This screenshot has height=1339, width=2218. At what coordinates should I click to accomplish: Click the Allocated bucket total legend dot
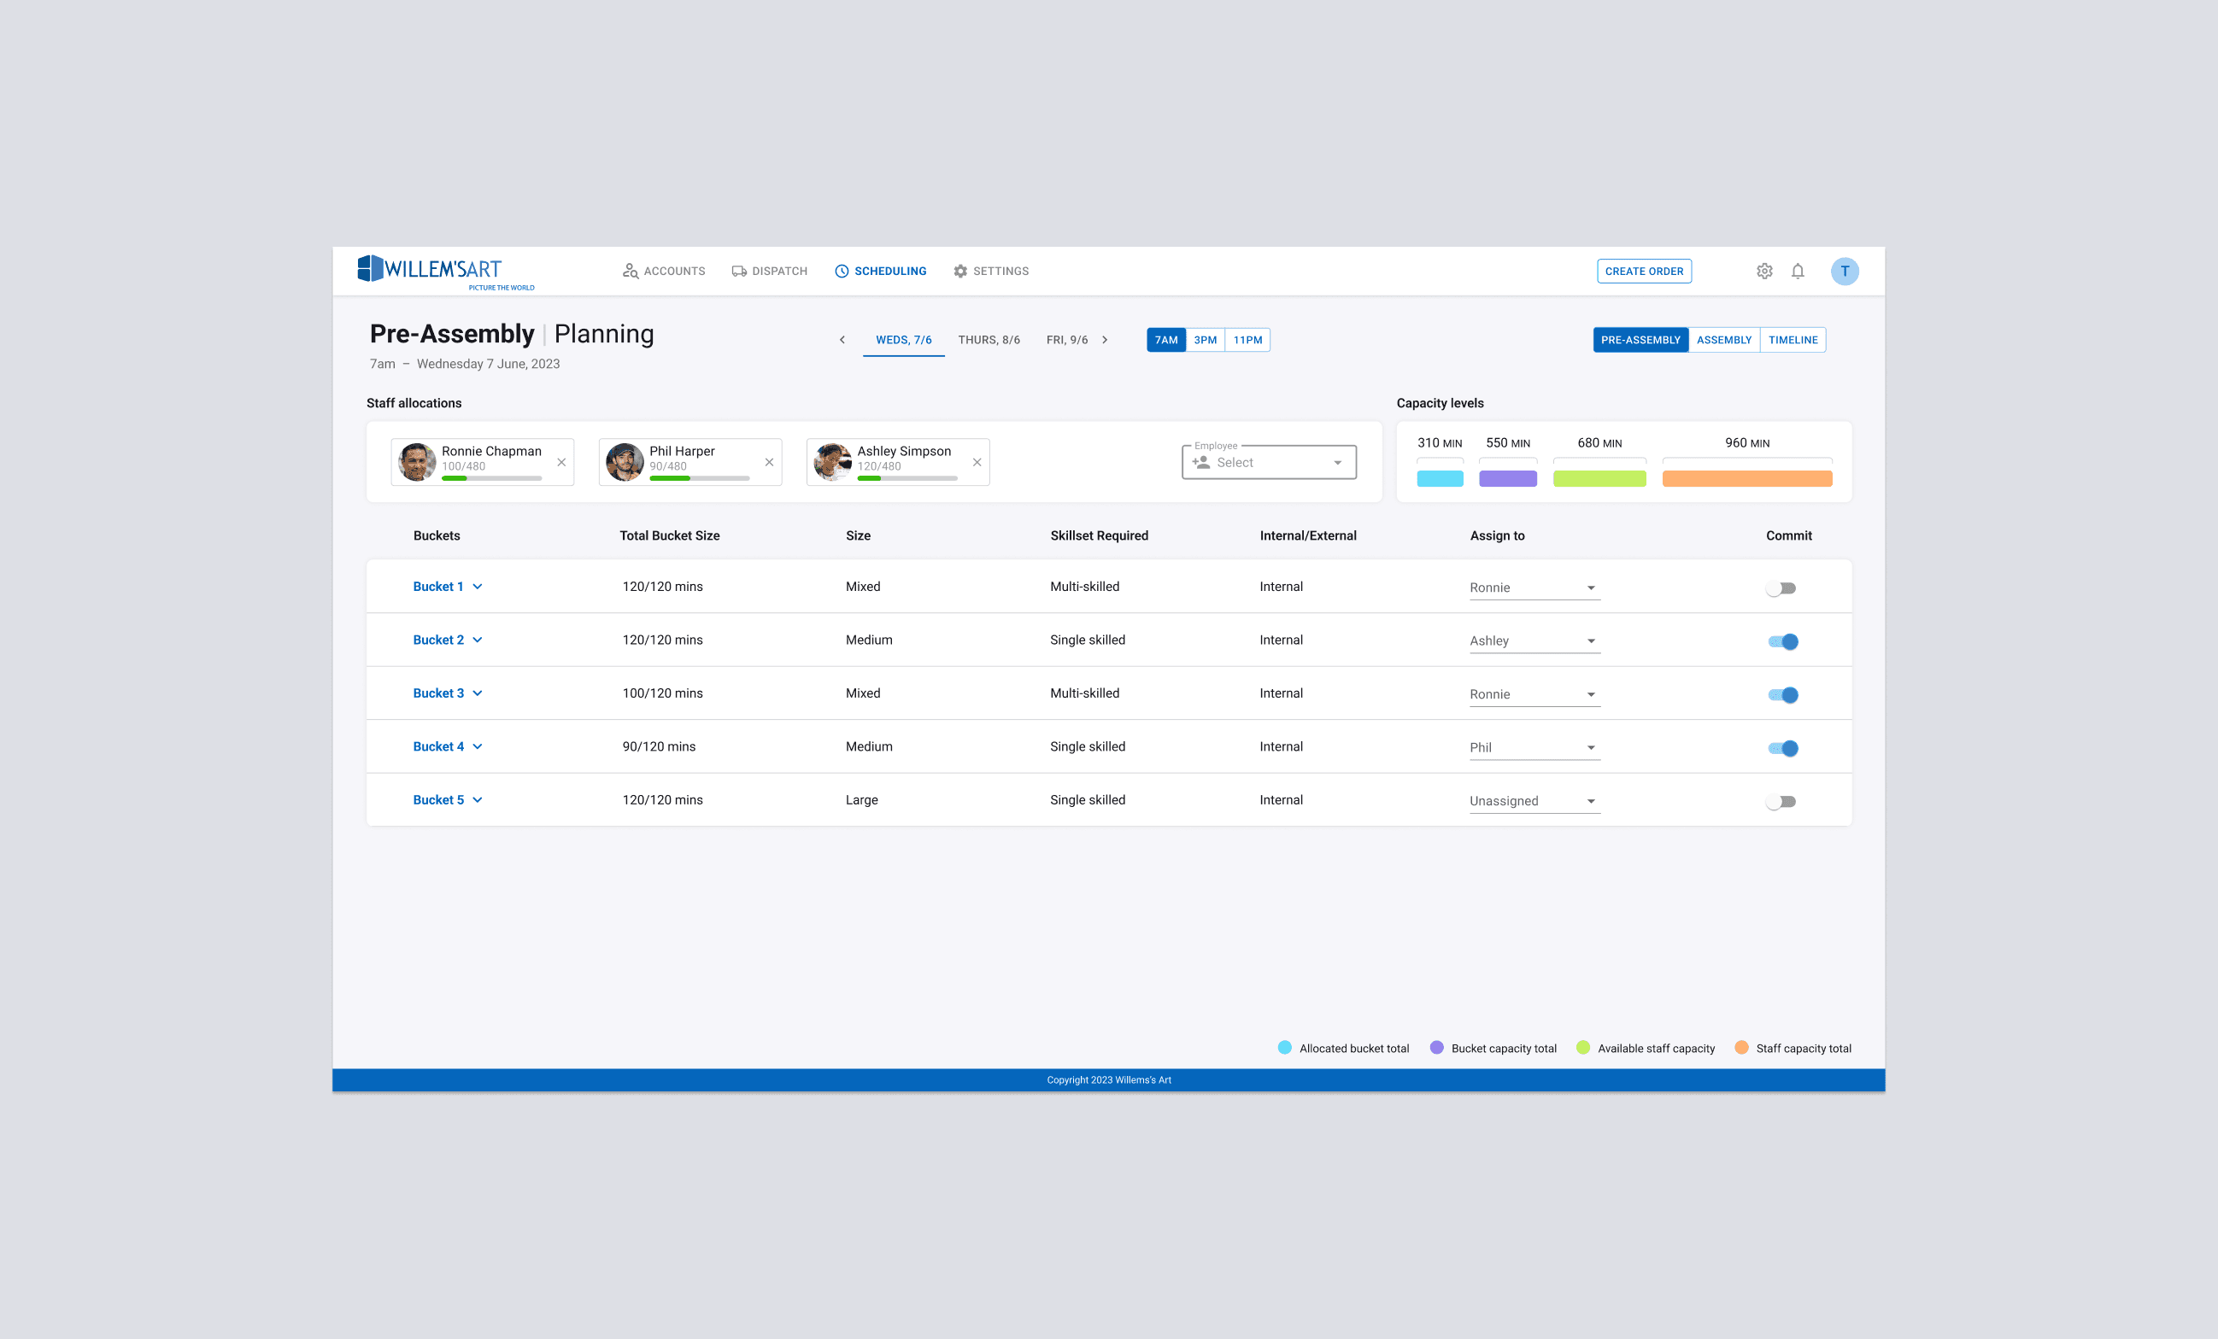click(x=1284, y=1048)
